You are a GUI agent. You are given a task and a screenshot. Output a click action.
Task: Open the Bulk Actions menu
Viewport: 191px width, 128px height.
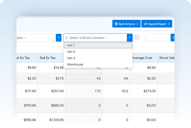[126, 24]
